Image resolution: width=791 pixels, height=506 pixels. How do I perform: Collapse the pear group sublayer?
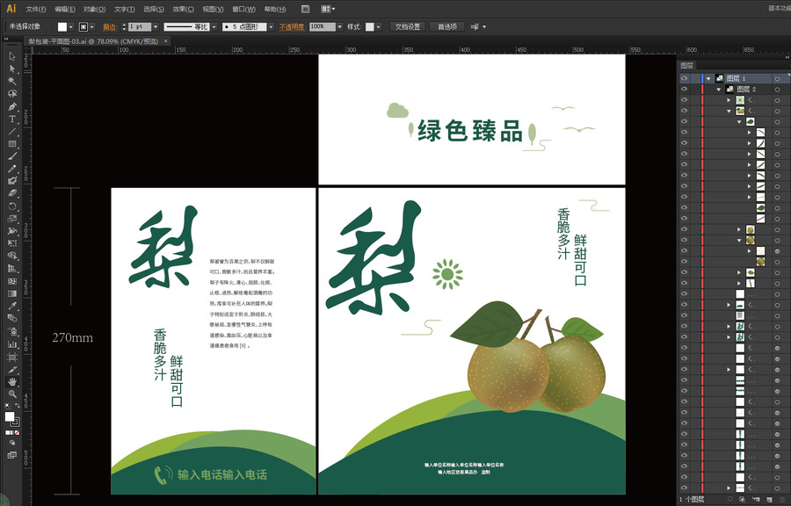coord(729,111)
